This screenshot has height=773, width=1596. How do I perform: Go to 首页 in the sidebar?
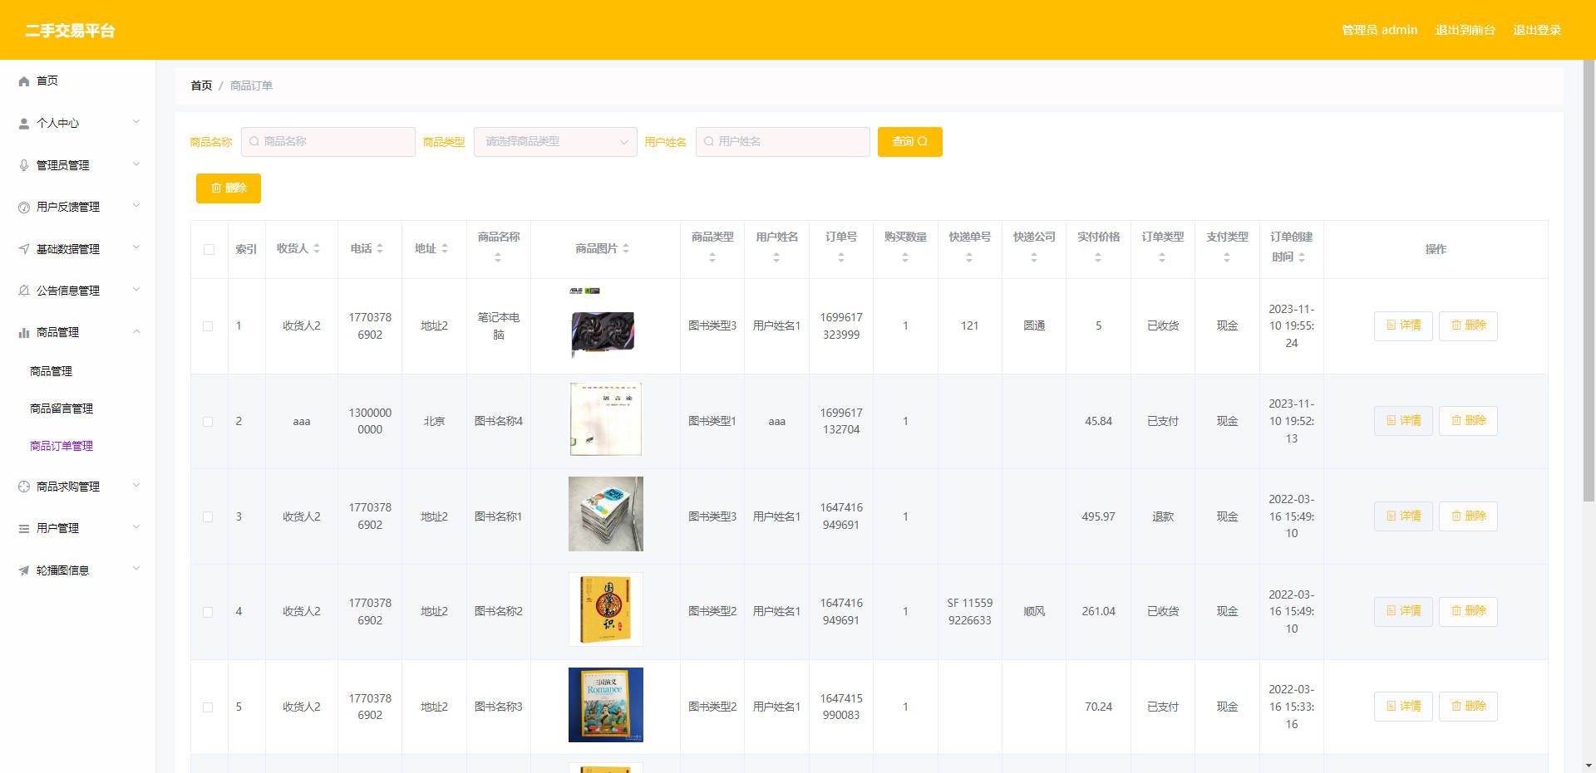47,81
